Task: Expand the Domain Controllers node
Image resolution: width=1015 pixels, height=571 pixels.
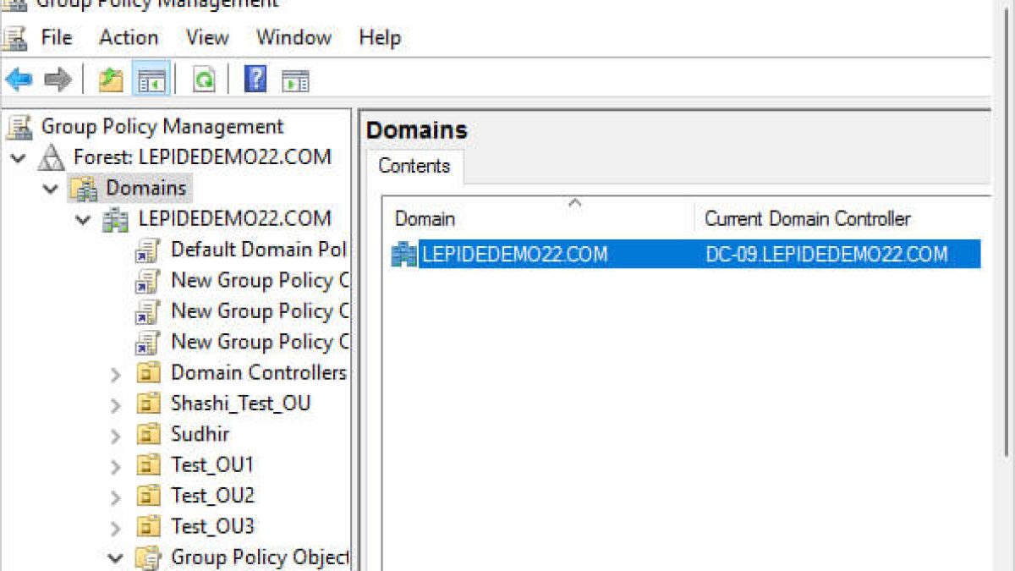Action: (x=116, y=374)
